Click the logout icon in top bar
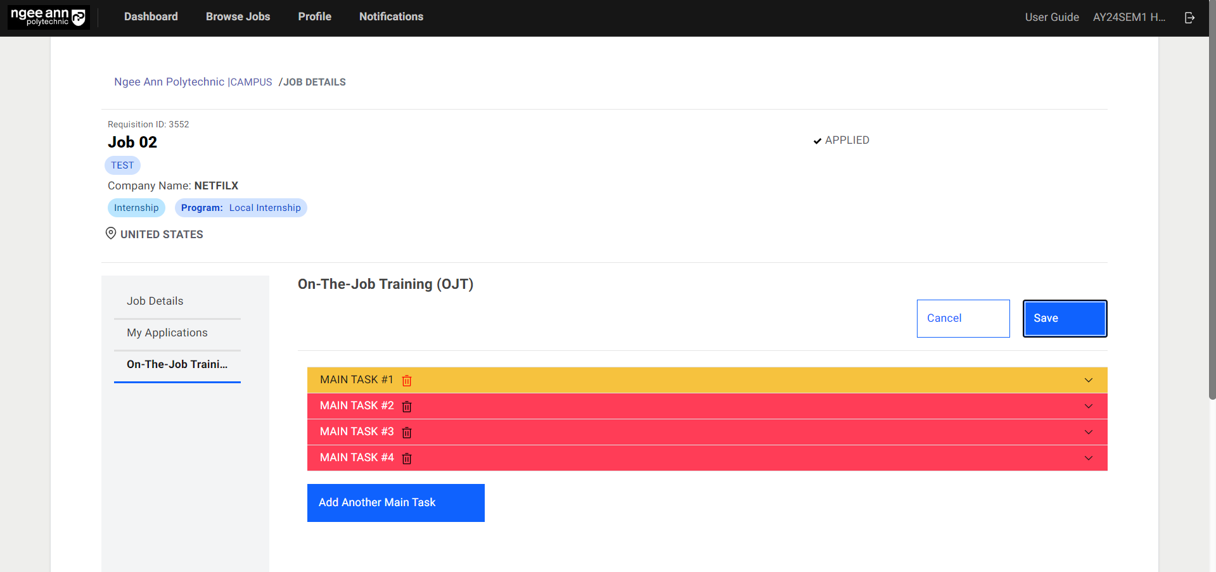 1189,18
